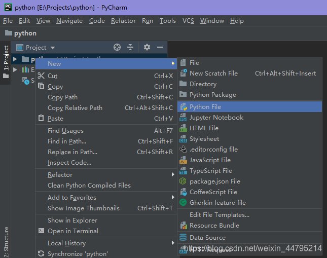
Task: Click the Cut scissors icon
Action: [41, 76]
